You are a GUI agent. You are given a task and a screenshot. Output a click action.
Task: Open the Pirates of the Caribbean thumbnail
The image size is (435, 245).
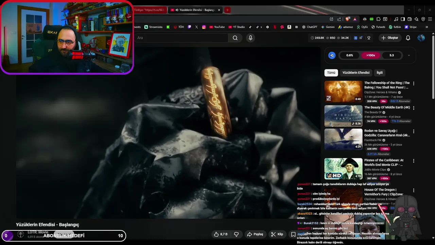click(x=343, y=168)
